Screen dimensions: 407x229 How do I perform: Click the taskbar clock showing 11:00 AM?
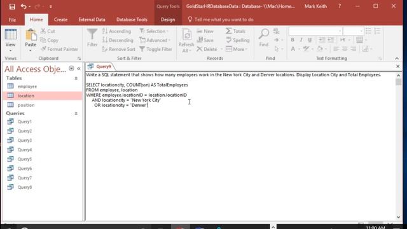click(375, 227)
